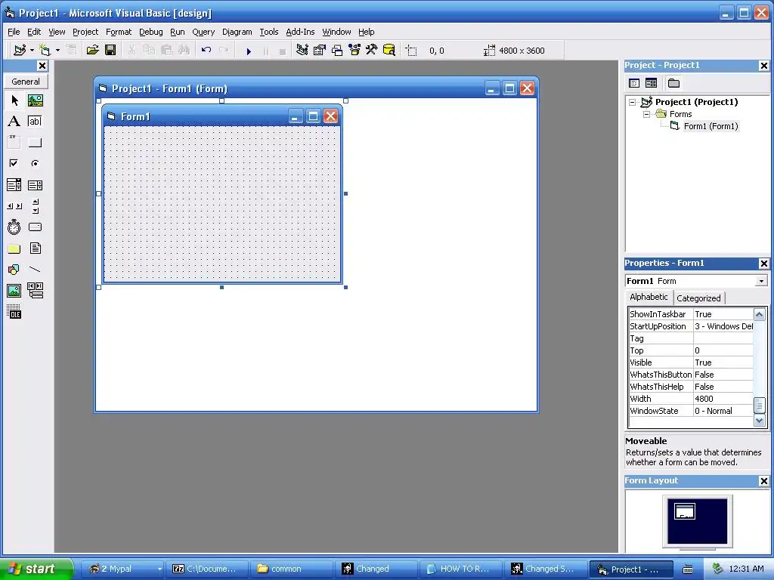Viewport: 774px width, 580px height.
Task: Select the VScrollBar control tool
Action: [x=35, y=206]
